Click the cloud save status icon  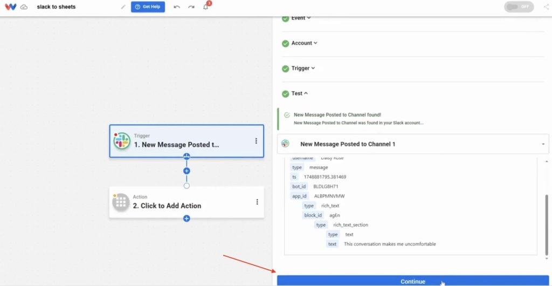24,7
